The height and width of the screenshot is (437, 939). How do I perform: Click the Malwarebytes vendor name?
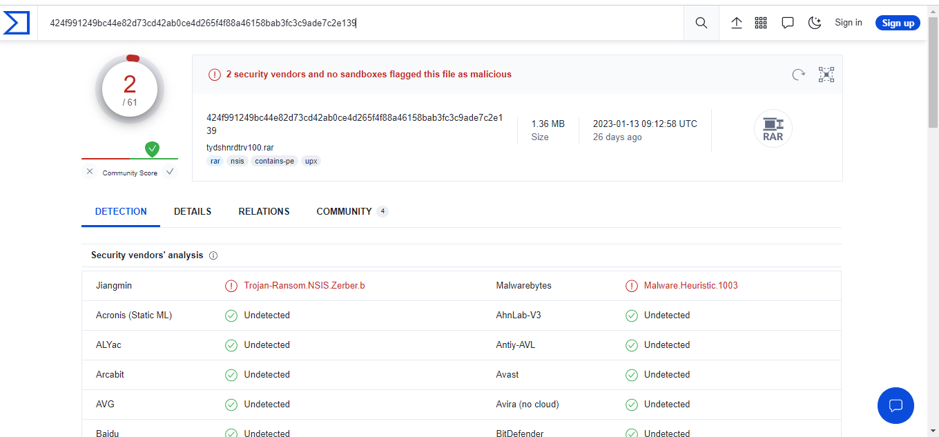point(523,286)
